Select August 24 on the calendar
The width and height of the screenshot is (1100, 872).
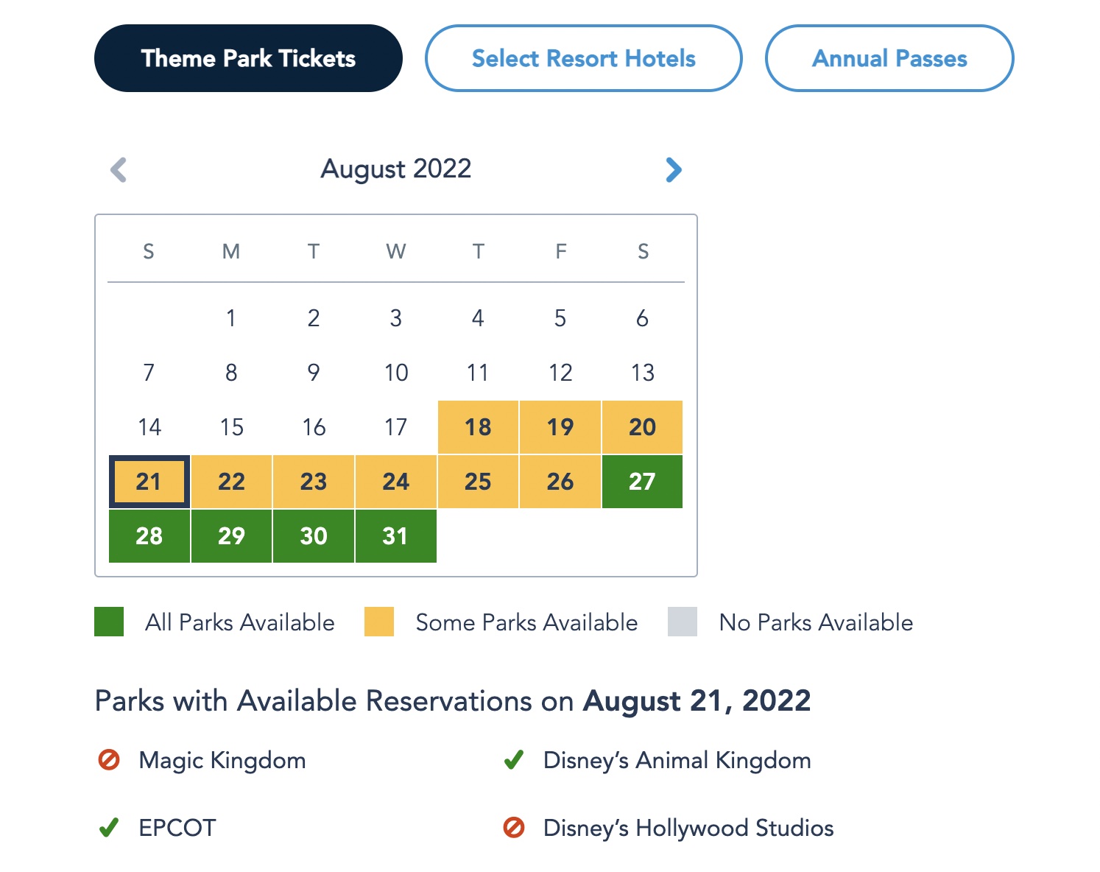395,482
